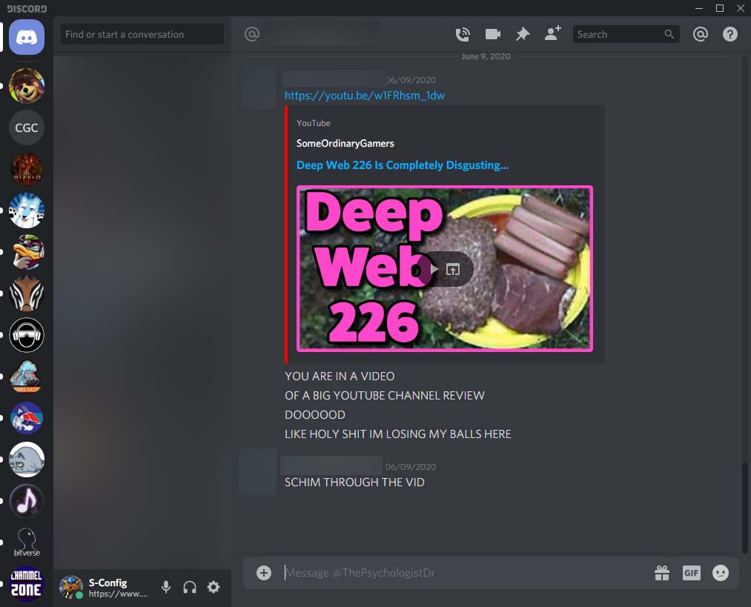
Task: Minimize the Discord window
Action: (x=699, y=8)
